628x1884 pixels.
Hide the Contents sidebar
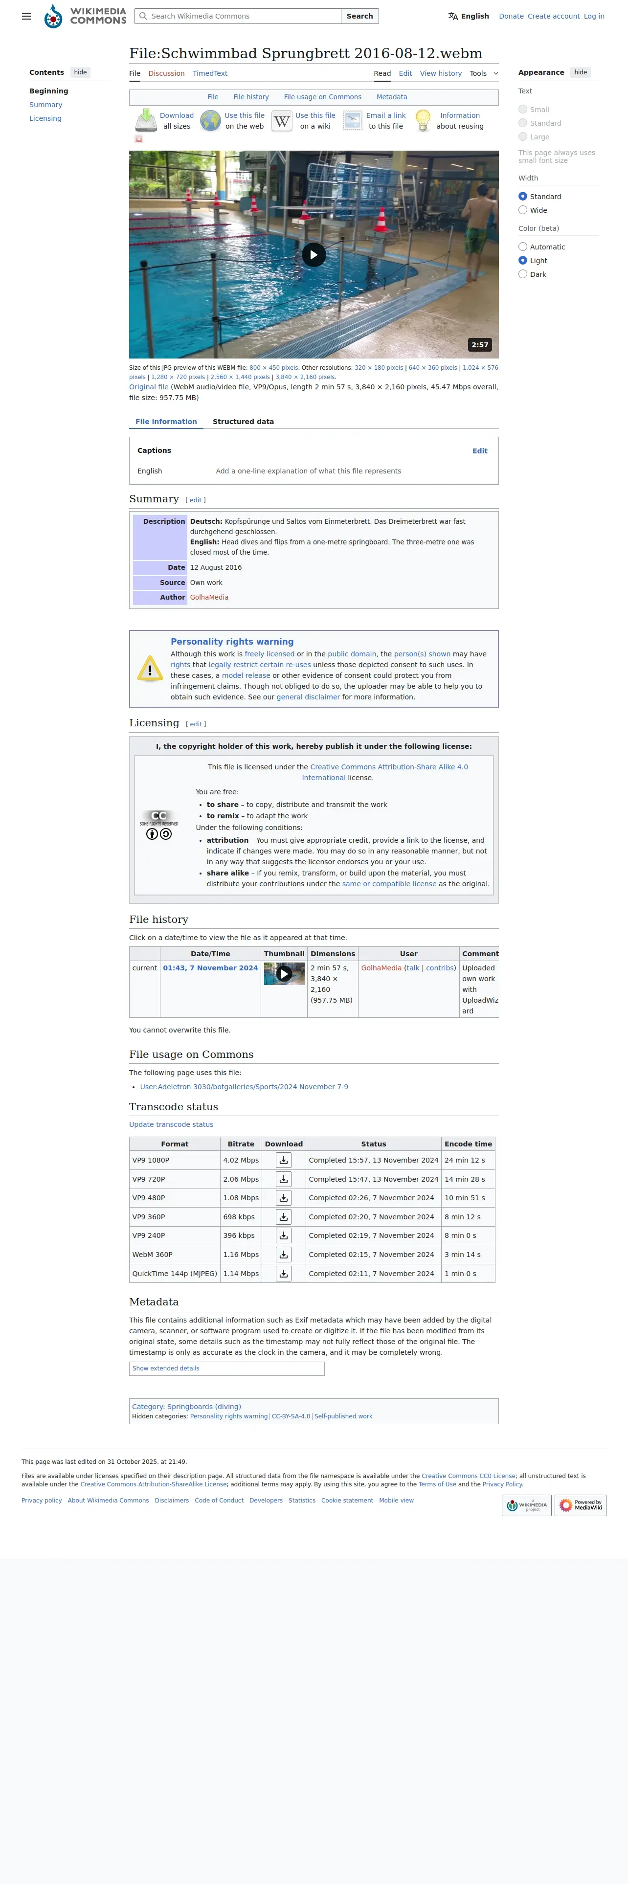(80, 72)
